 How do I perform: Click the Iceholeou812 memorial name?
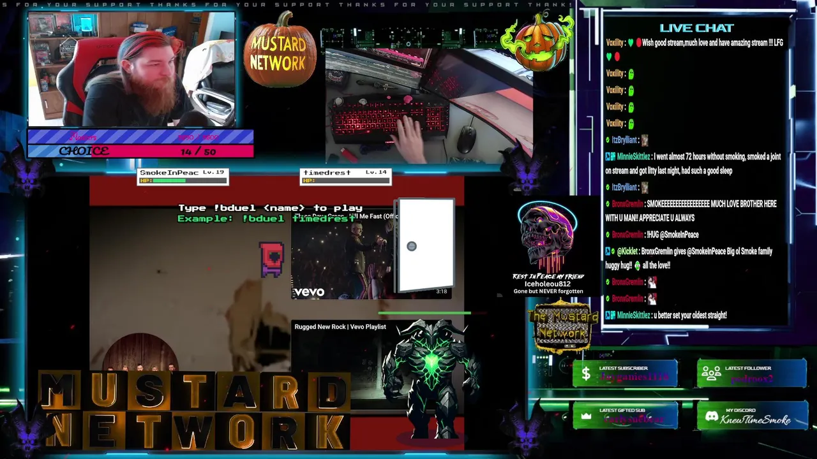coord(548,284)
